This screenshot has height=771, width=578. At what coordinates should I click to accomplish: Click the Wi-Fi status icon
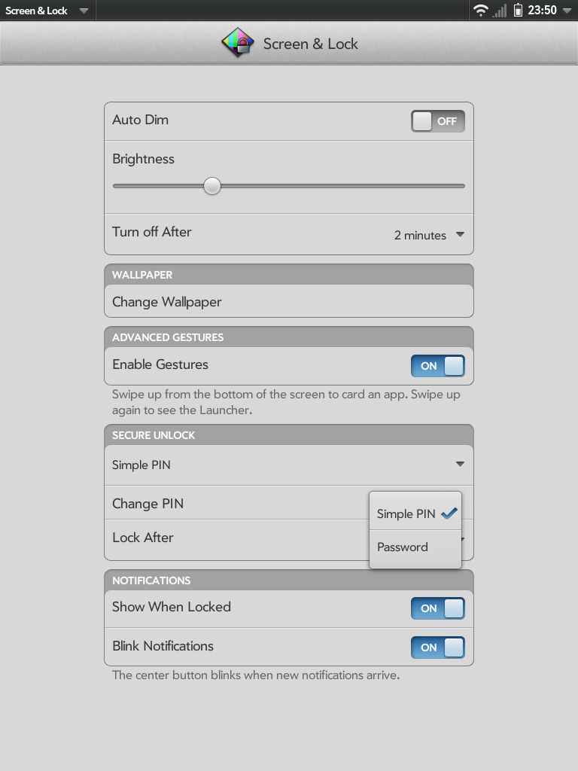pos(480,11)
